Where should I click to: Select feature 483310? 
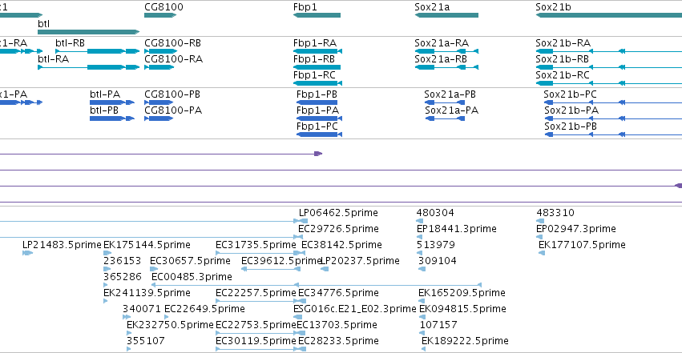pos(555,213)
